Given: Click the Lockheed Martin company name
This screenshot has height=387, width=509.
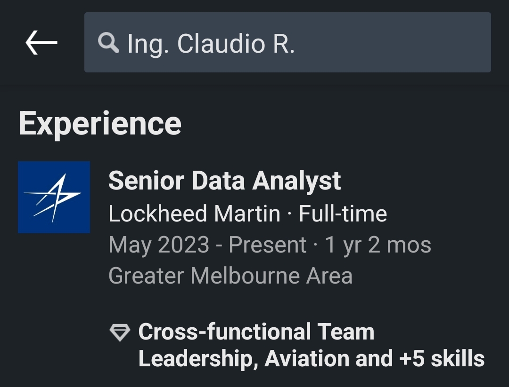Looking at the screenshot, I should click(x=194, y=213).
